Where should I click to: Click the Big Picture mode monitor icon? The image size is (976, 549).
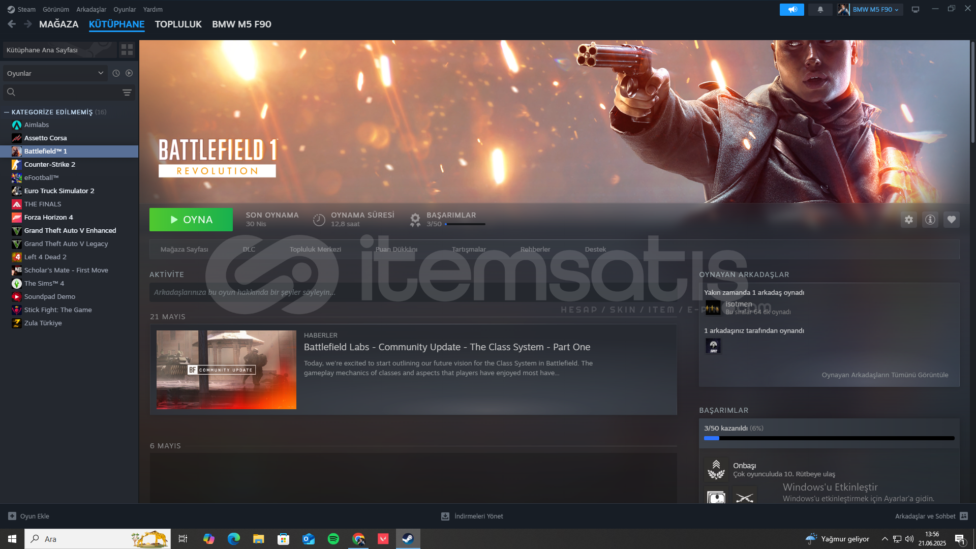(916, 10)
